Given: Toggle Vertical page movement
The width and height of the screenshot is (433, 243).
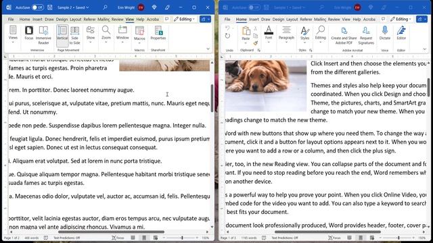Looking at the screenshot, I should click(x=62, y=35).
